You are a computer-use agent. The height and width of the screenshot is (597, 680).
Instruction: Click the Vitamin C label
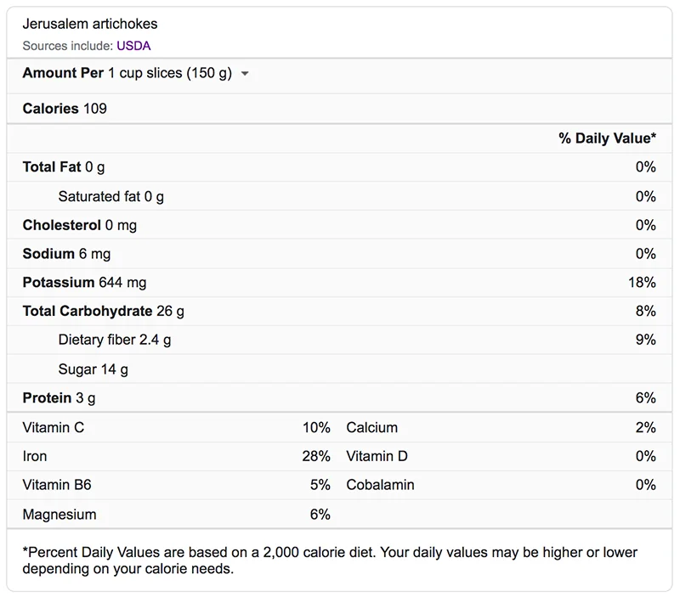[x=54, y=428]
